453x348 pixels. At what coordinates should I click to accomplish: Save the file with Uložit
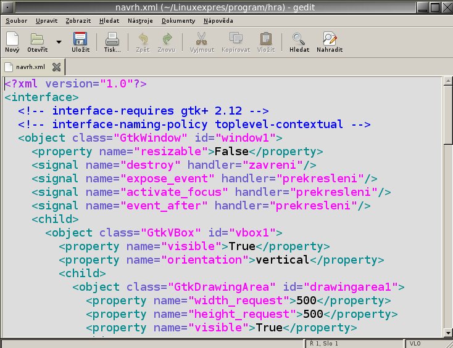80,42
